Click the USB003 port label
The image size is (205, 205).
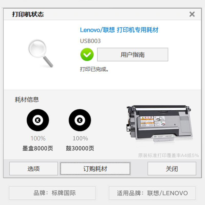click(90, 41)
